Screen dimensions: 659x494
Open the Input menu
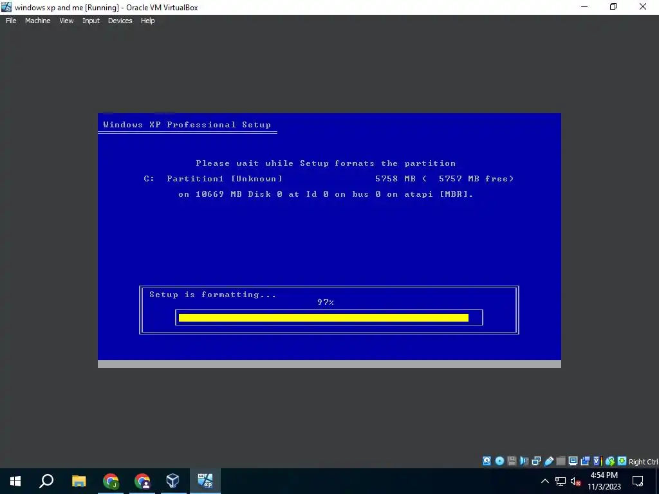coord(91,21)
